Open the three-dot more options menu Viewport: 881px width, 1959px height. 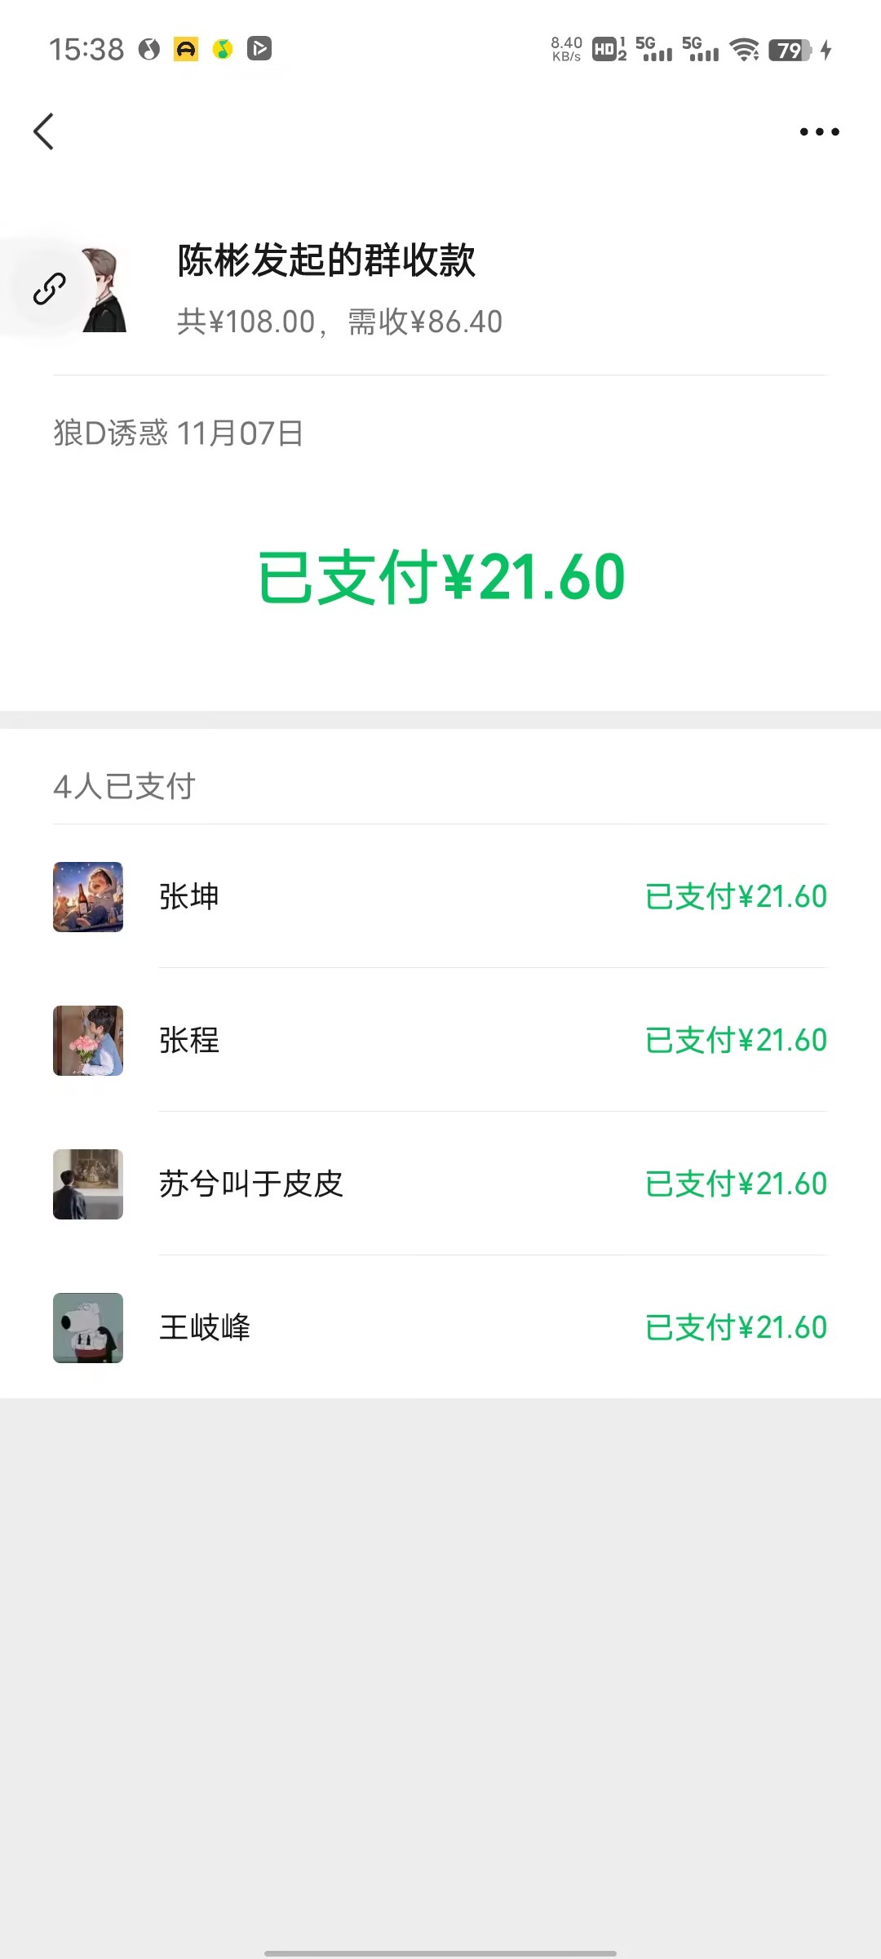pos(819,131)
